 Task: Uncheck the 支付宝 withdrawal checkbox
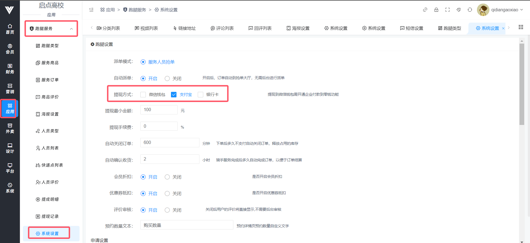[174, 95]
